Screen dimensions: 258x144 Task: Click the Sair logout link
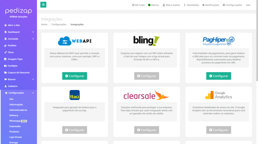click(248, 5)
